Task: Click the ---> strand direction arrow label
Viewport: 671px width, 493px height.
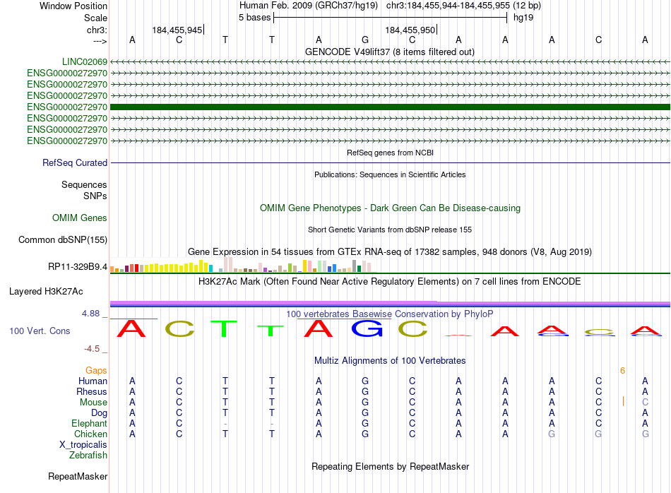Action: coord(100,41)
